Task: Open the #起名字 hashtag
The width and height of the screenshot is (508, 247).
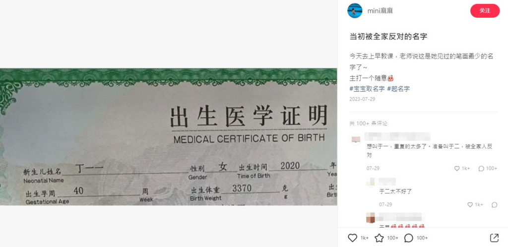Action: click(x=398, y=89)
